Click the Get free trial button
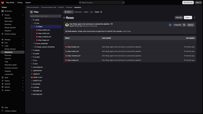Image resolution: width=203 pixels, height=114 pixels. 188,3
